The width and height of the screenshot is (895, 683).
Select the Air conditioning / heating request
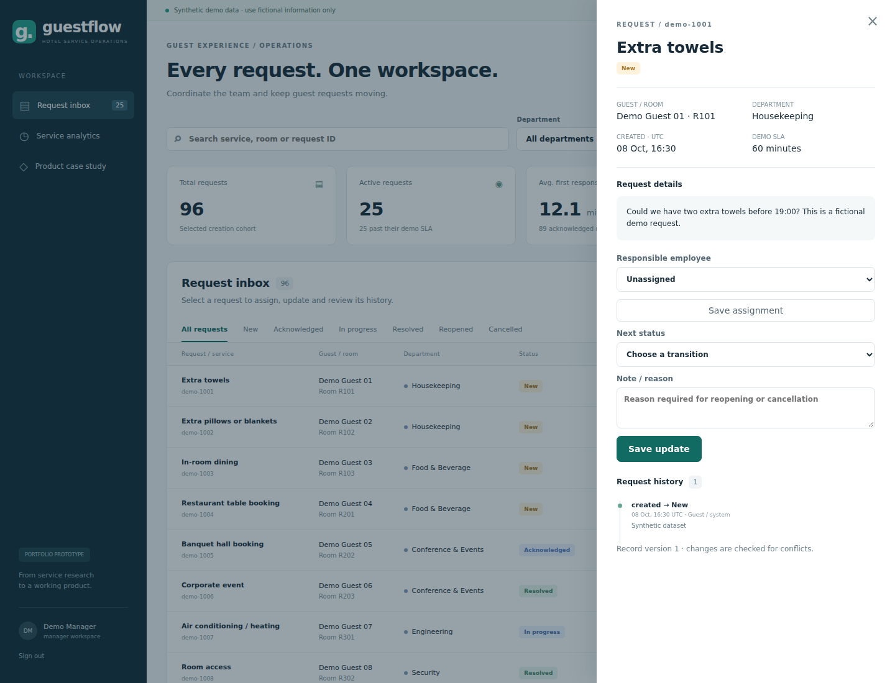coord(382,632)
